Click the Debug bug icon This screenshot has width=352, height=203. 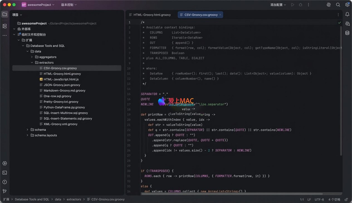tap(300, 5)
